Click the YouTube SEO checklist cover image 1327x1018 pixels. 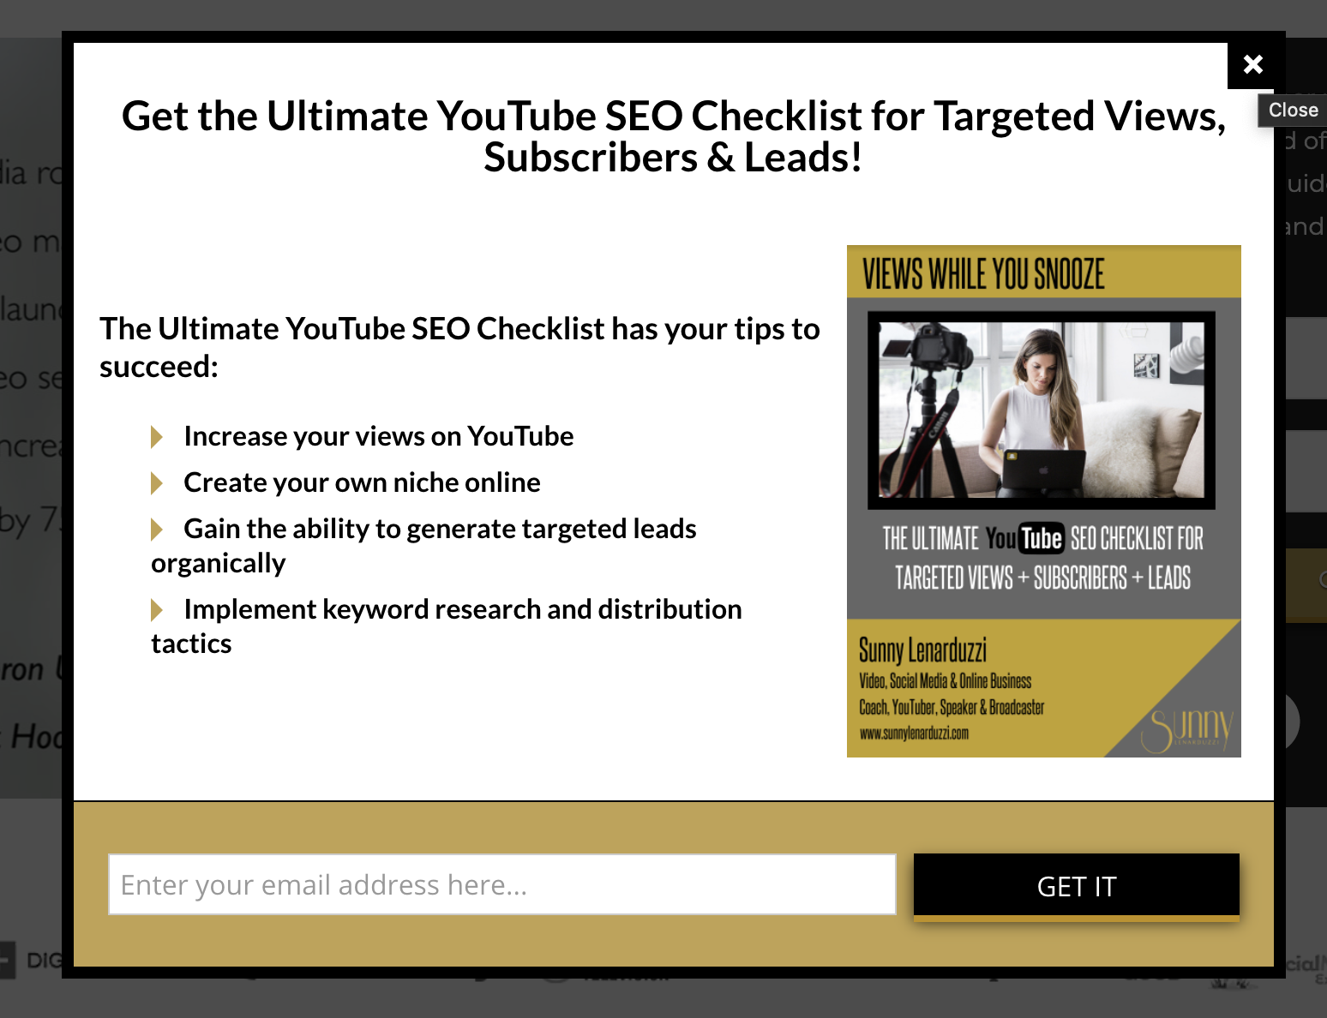(1043, 501)
